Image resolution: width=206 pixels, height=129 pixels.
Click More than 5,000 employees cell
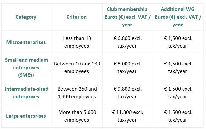77,116
